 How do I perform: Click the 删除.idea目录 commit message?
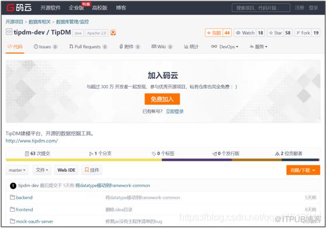tap(119, 210)
